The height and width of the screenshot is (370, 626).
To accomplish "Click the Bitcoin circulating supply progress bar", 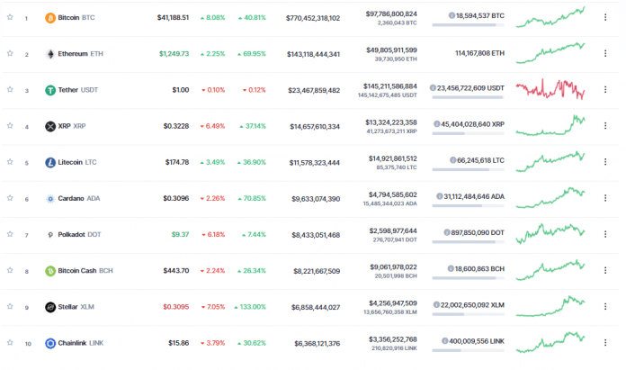I will (468, 24).
